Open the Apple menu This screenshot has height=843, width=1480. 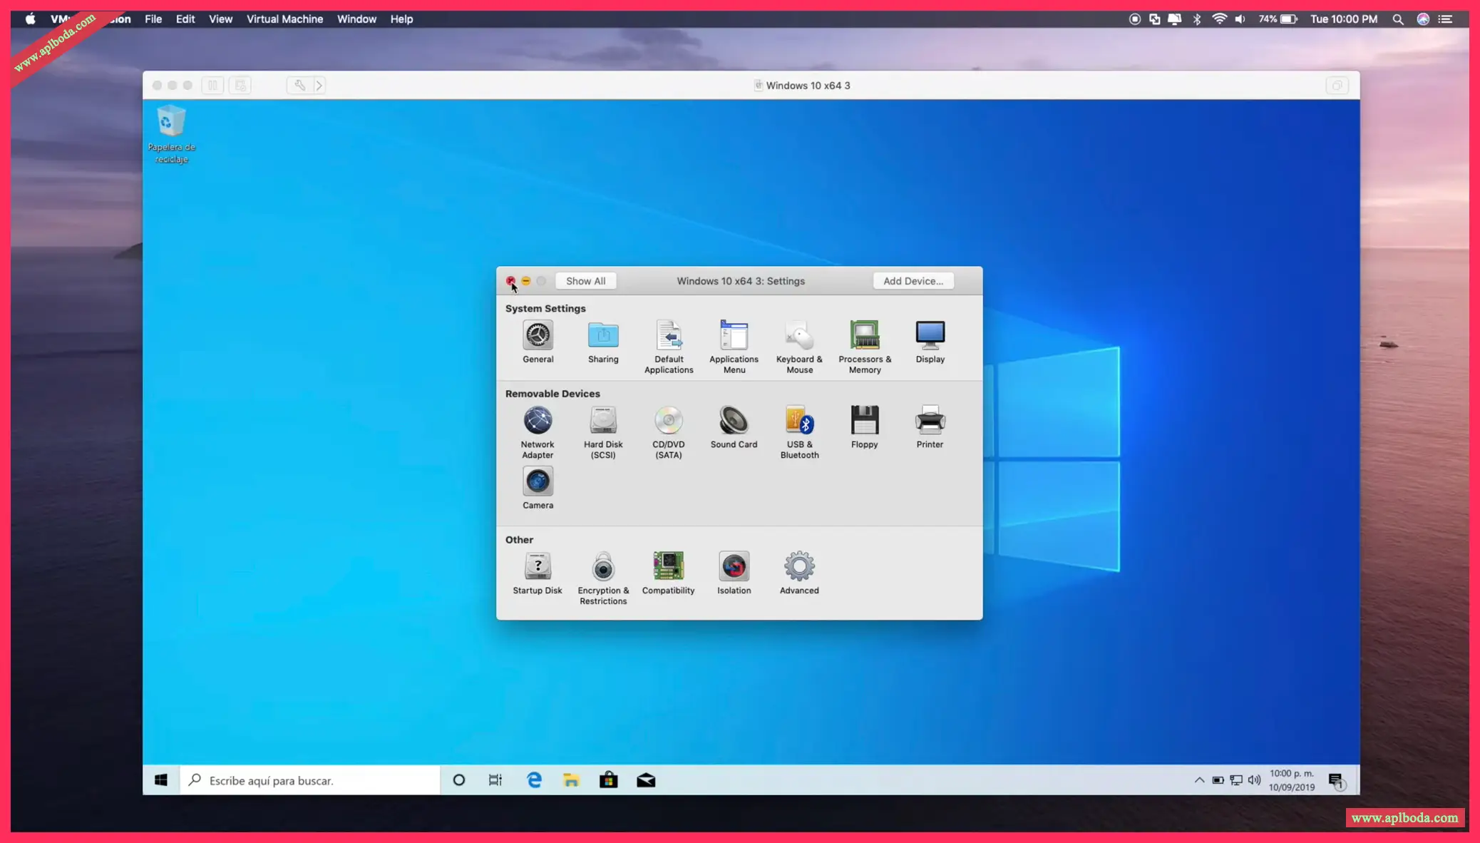30,19
